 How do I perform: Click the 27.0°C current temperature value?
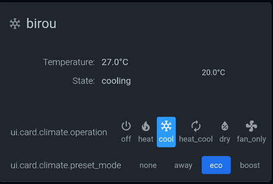coord(115,62)
